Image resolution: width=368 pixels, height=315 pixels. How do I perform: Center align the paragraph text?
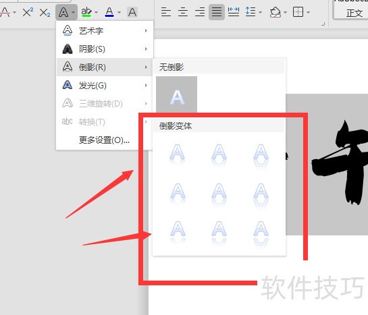183,11
